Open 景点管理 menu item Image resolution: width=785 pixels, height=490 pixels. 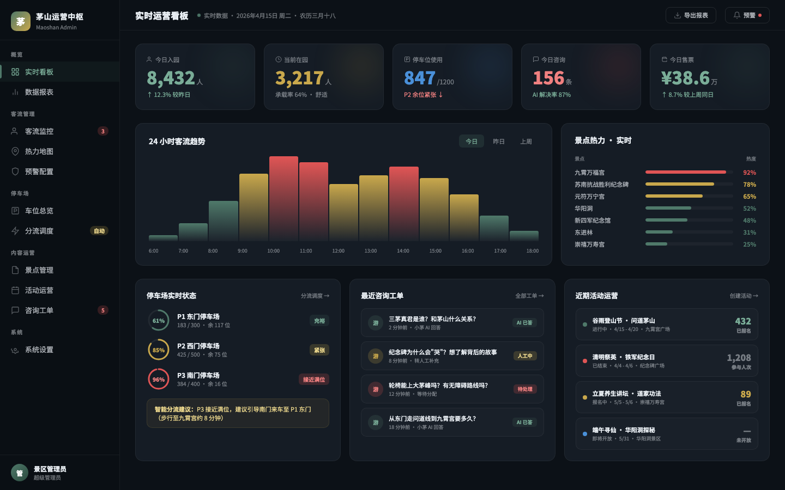point(59,270)
